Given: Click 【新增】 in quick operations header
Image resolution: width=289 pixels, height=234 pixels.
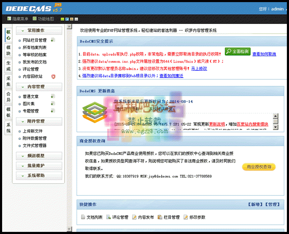Looking at the screenshot, I should [255, 204].
